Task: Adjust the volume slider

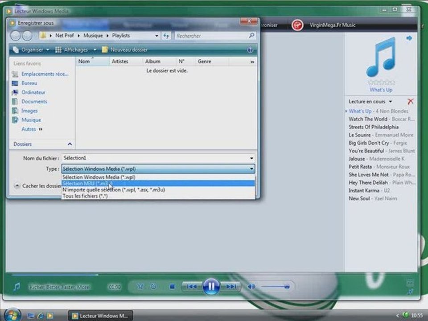Action: click(x=275, y=286)
